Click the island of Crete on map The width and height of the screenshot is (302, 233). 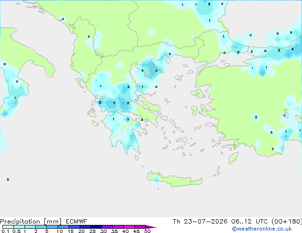[174, 180]
